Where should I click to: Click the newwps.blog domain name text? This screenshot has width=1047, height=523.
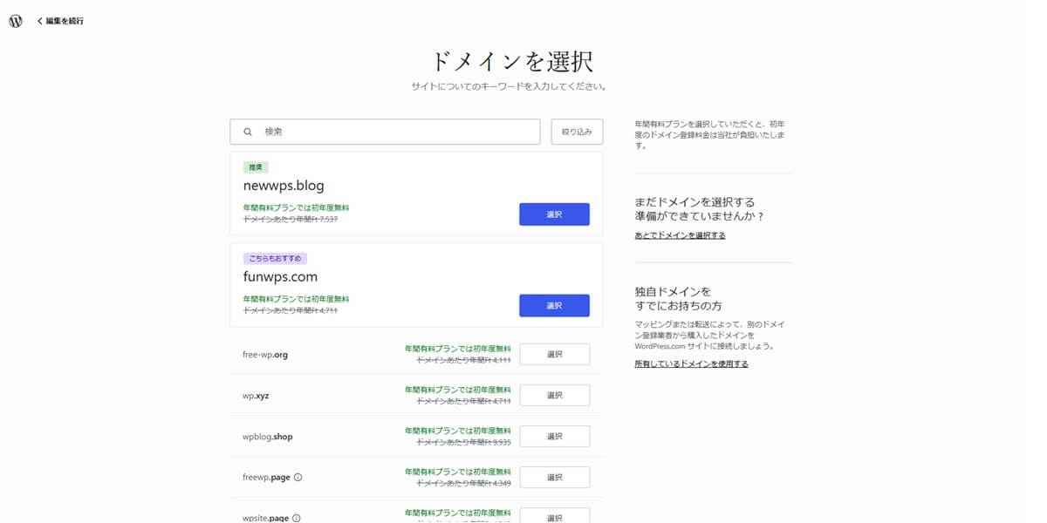[x=284, y=185]
